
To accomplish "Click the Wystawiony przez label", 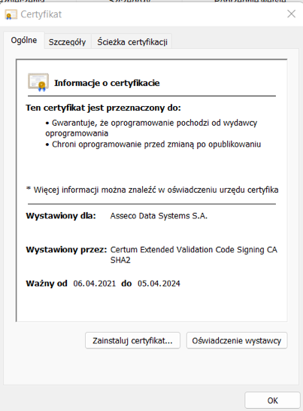I will (x=66, y=249).
